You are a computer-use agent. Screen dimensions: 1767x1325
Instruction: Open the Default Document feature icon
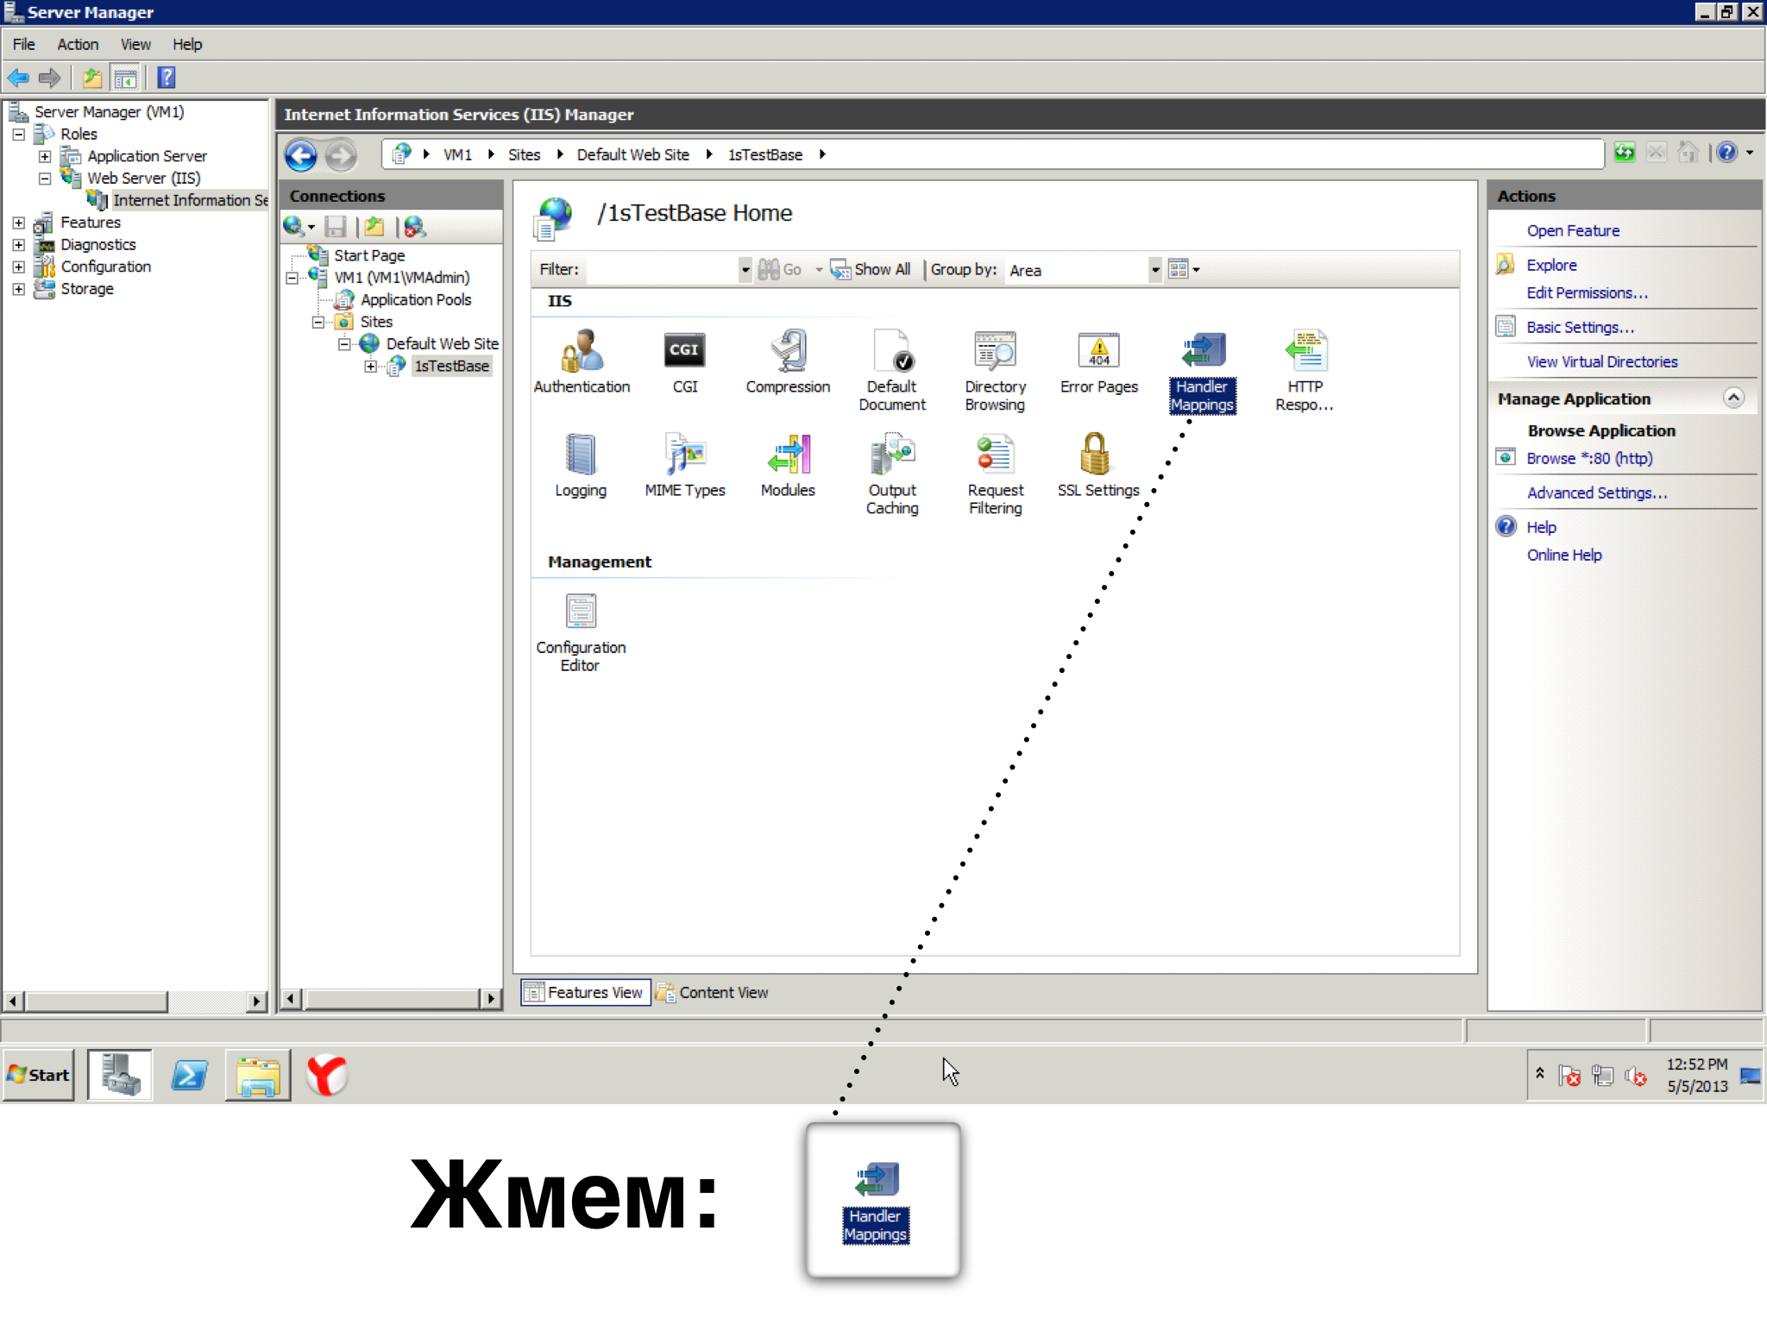(892, 371)
